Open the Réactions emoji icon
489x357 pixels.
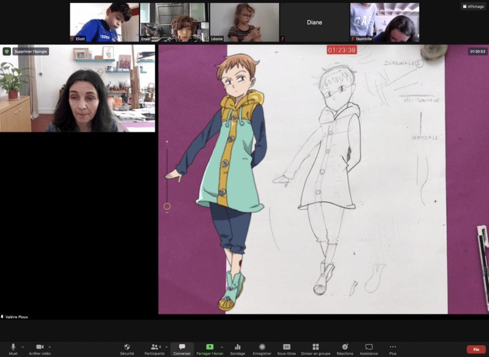point(345,347)
